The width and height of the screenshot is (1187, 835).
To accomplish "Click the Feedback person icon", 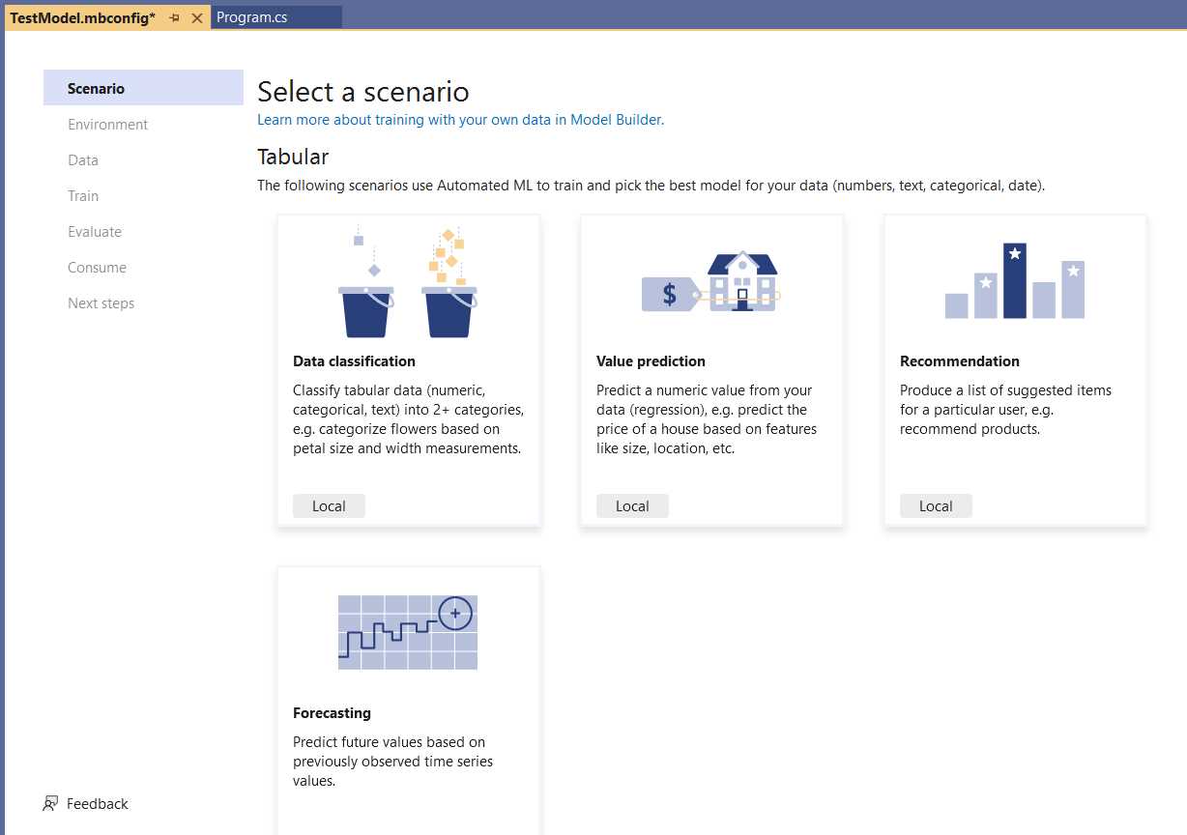I will click(49, 802).
